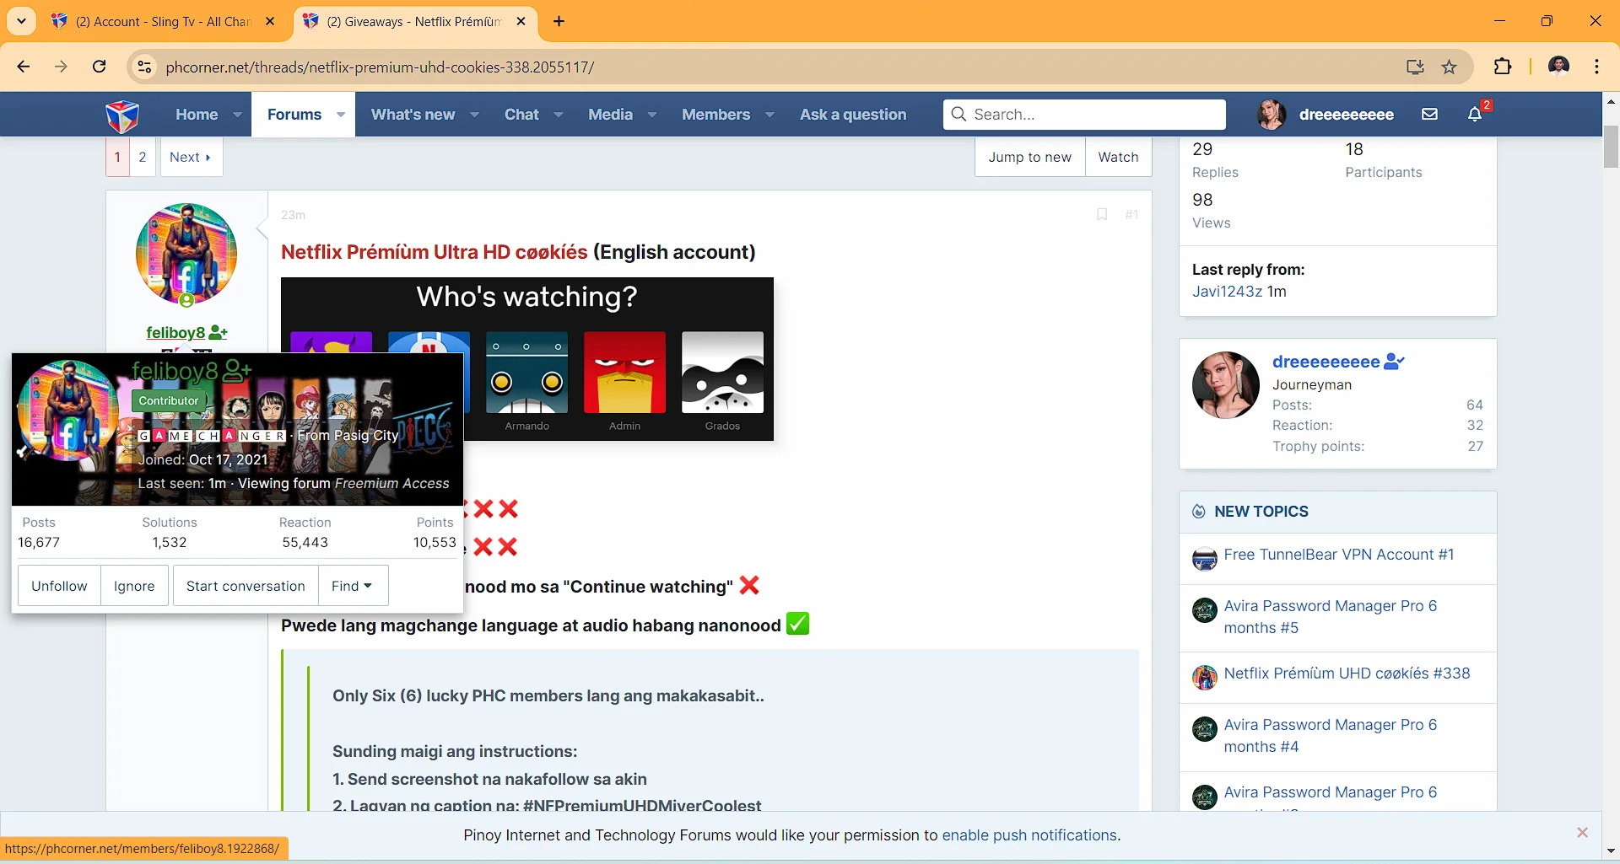Go to the Next page
1620x864 pixels.
(190, 157)
